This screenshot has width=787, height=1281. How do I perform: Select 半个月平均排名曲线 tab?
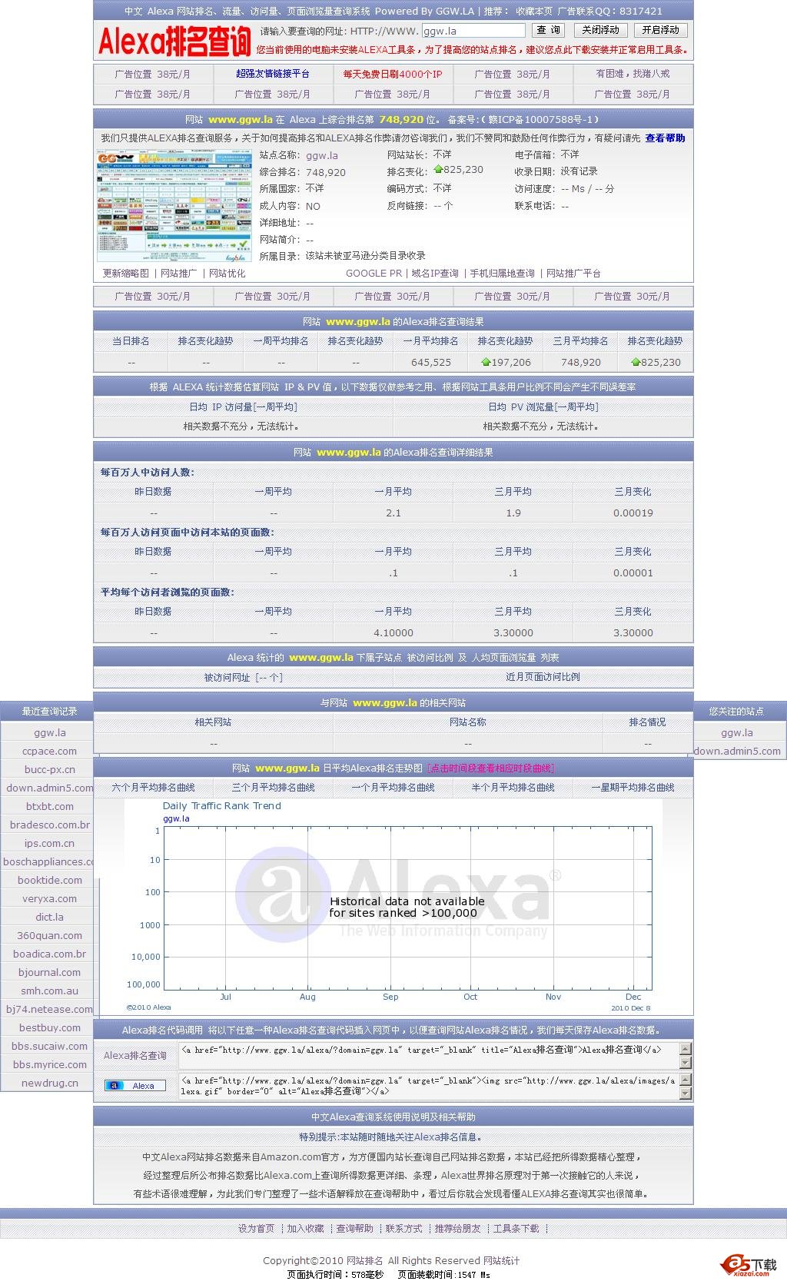pos(513,788)
